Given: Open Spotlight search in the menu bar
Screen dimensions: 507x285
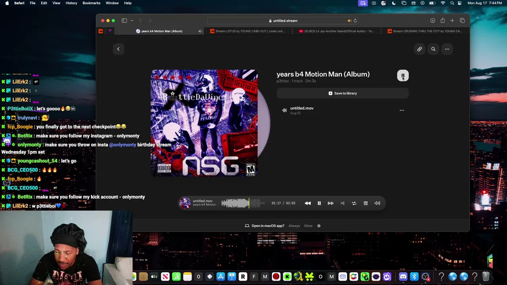Looking at the screenshot, I should pos(452,3).
